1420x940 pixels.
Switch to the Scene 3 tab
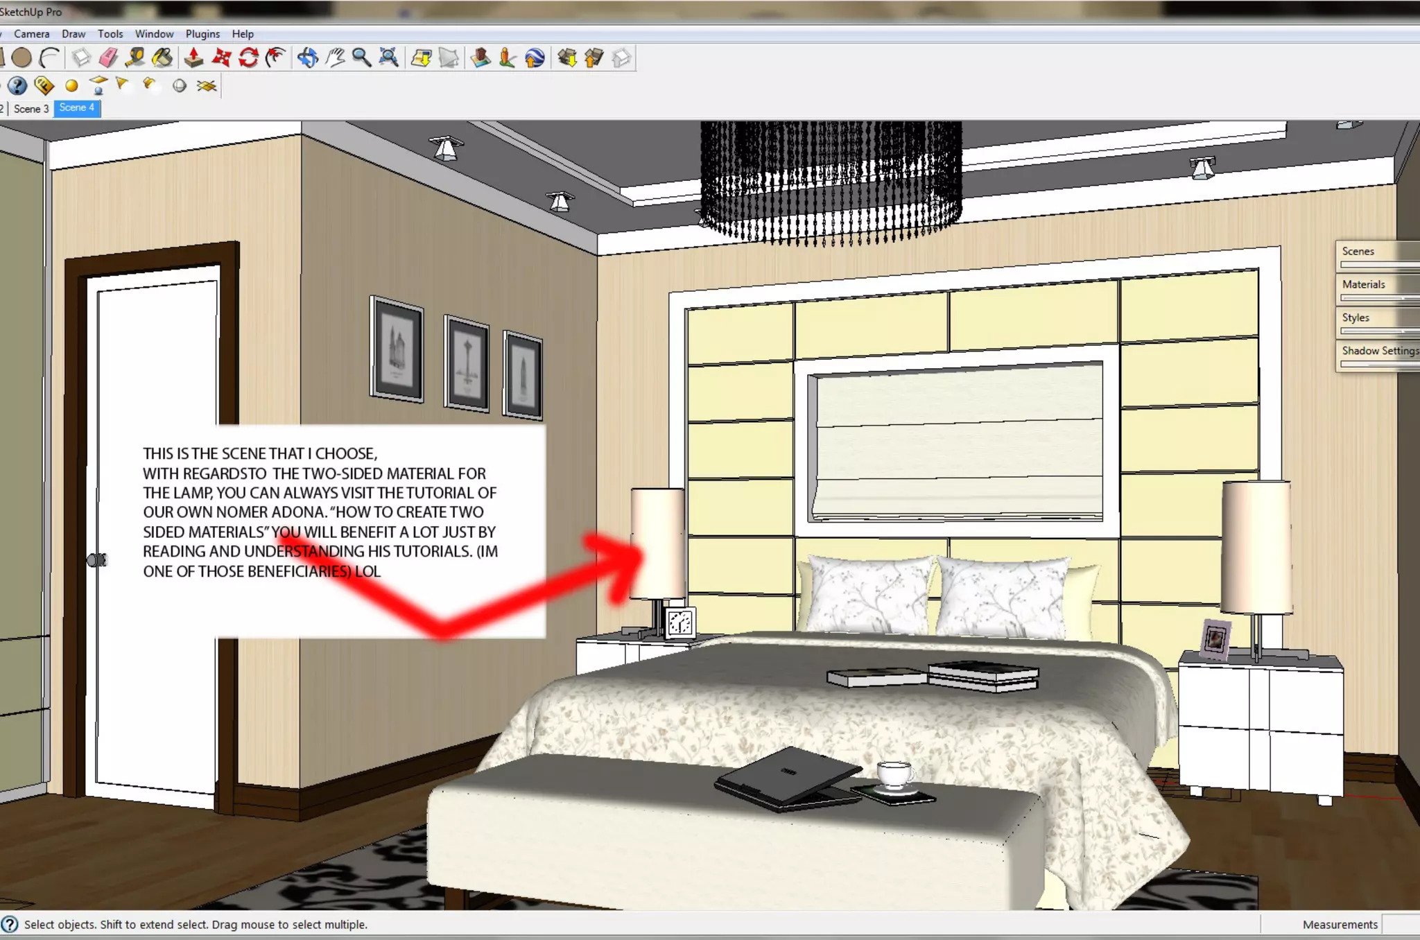[31, 109]
